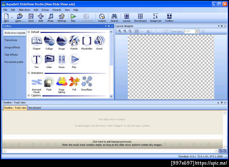Open the Slide show menu

tap(24, 10)
